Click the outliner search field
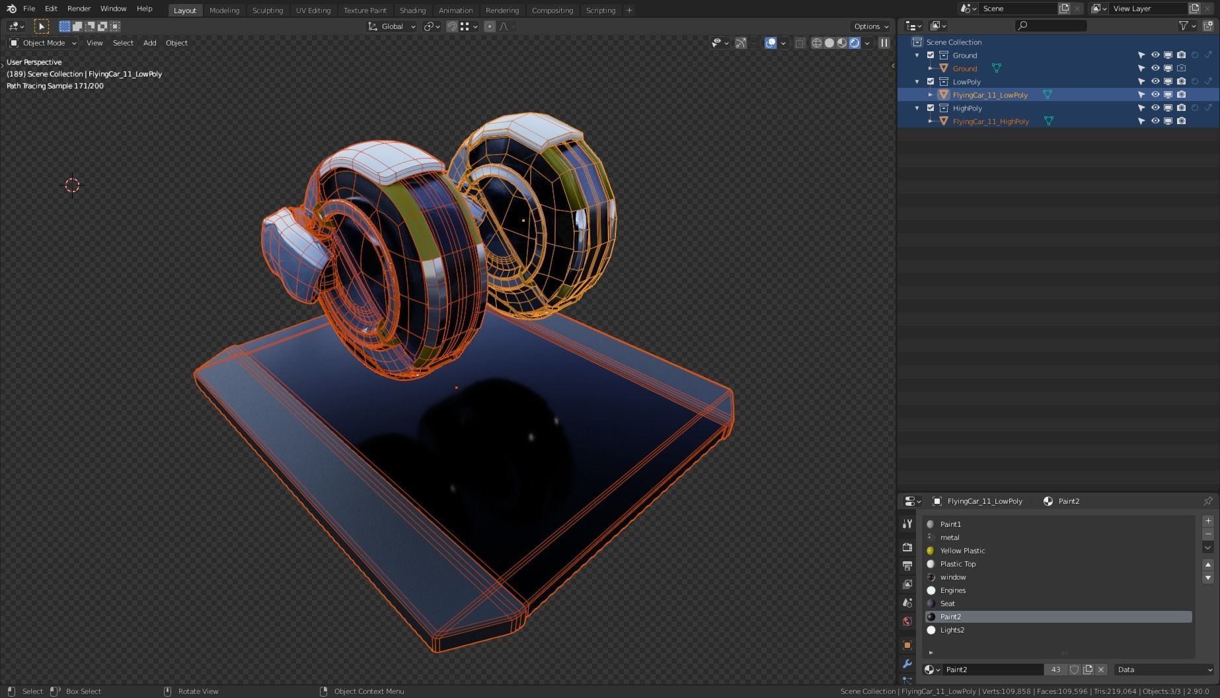This screenshot has height=698, width=1220. (x=1051, y=26)
